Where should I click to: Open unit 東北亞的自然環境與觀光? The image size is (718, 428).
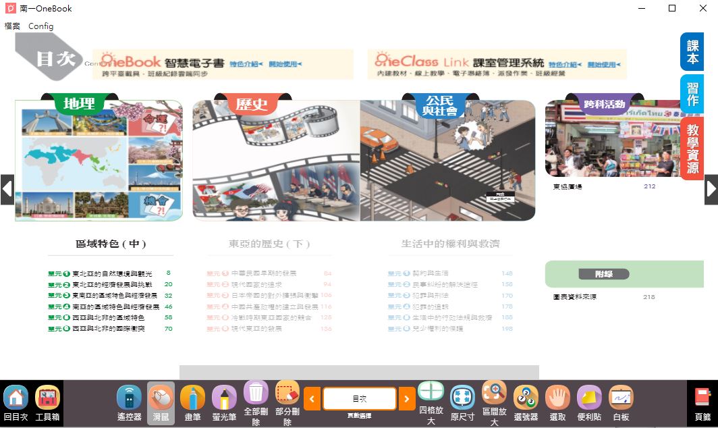coord(111,273)
